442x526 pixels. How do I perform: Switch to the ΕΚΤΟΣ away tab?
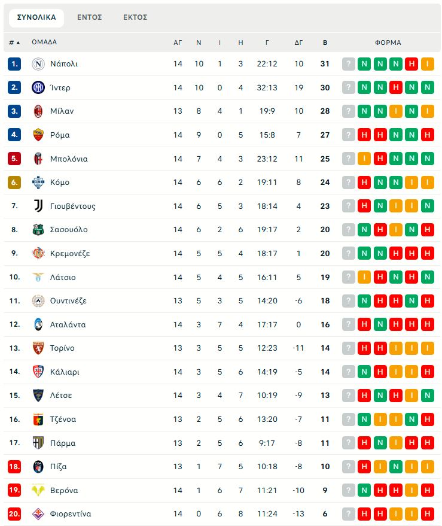click(135, 17)
